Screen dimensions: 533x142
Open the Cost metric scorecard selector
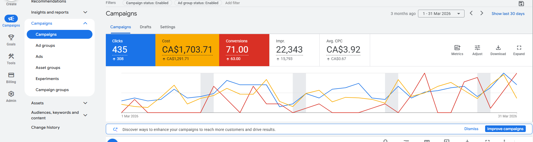tap(187, 50)
